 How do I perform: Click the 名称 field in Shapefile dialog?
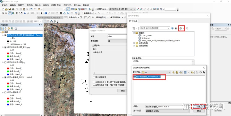pos(117,36)
